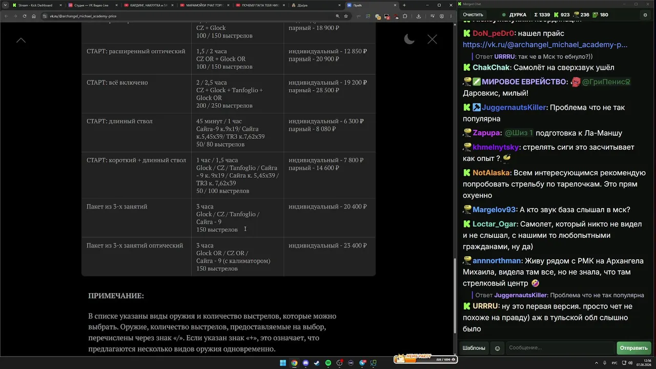Zoom the page using the magnifier icon

pos(337,16)
